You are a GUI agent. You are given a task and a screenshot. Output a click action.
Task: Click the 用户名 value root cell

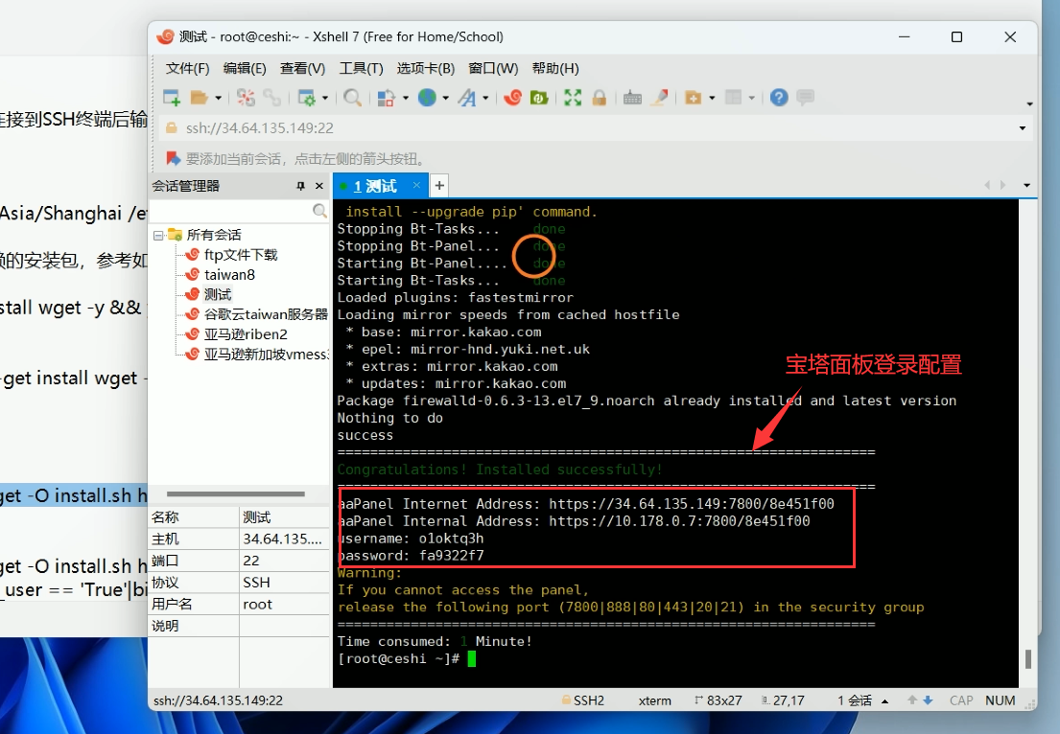point(284,605)
